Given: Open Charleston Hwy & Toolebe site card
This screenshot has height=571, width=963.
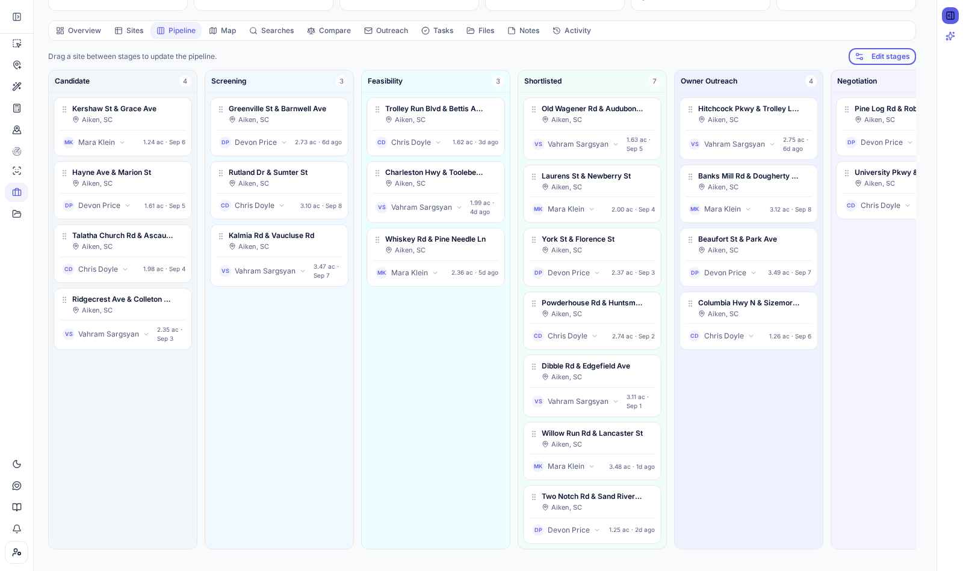Looking at the screenshot, I should tap(434, 173).
